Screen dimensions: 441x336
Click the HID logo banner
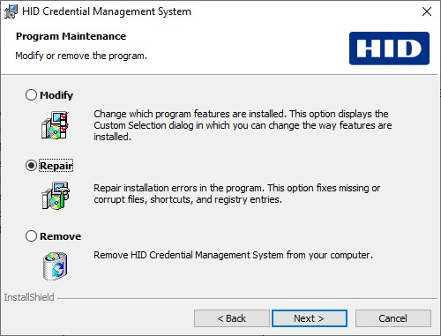pos(389,49)
